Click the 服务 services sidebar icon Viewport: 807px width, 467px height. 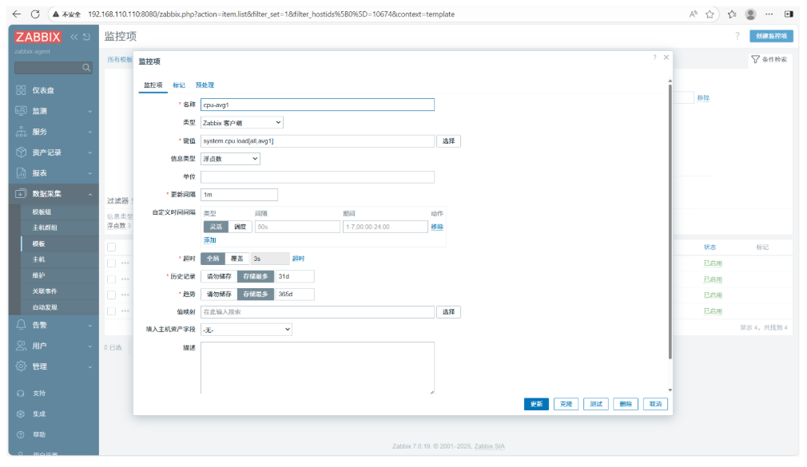[21, 131]
